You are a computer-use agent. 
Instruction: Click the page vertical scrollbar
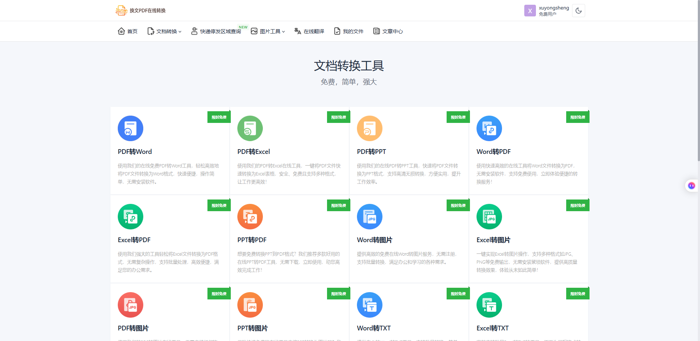pos(698,80)
